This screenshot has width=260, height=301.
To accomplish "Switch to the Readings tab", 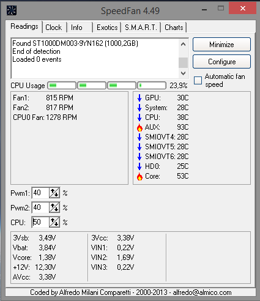I will tap(24, 26).
